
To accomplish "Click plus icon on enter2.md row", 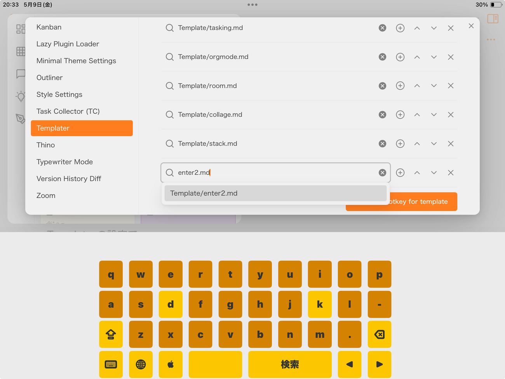I will 400,173.
